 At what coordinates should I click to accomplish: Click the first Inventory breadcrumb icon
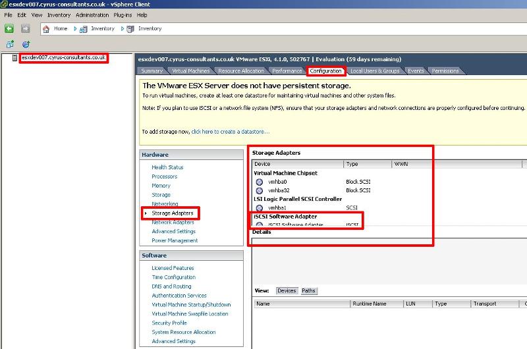pyautogui.click(x=84, y=29)
